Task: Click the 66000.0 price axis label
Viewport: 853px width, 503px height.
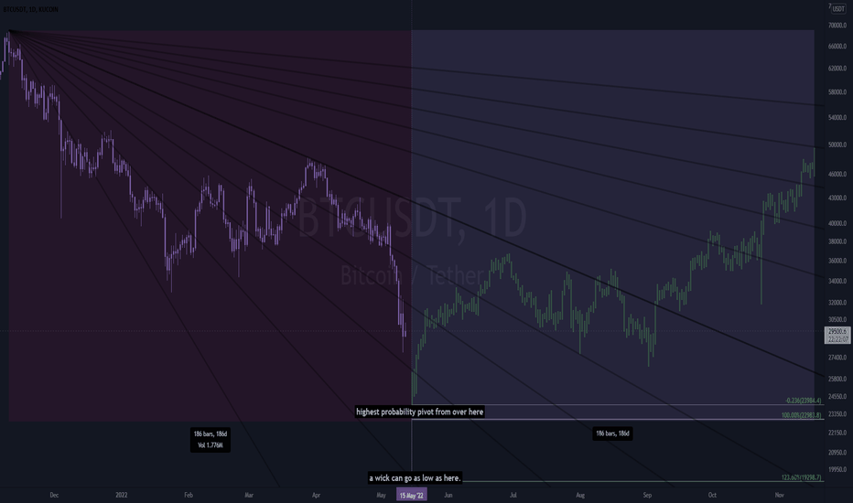Action: (x=837, y=47)
